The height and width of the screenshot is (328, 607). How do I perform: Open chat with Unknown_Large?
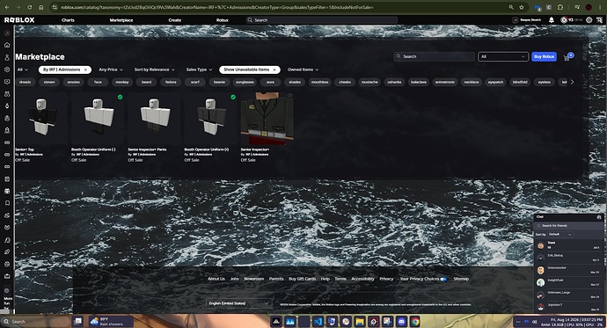pyautogui.click(x=568, y=295)
